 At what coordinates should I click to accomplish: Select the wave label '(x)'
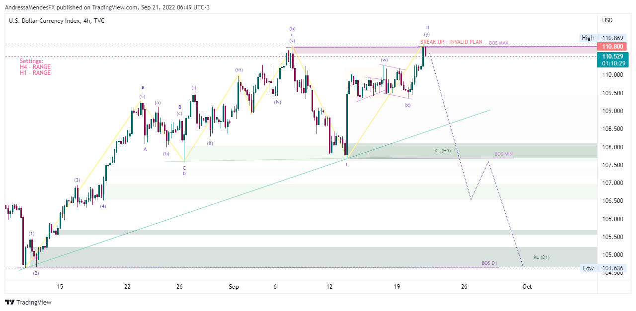click(x=407, y=105)
